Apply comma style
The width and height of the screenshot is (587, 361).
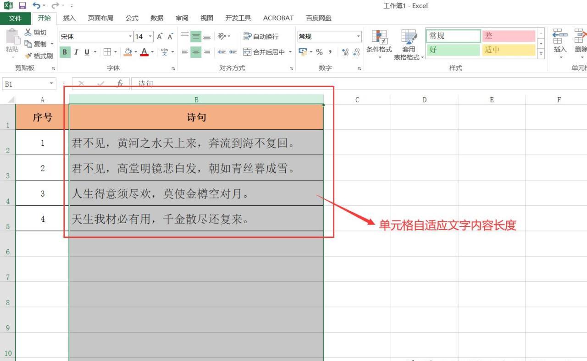pyautogui.click(x=330, y=52)
